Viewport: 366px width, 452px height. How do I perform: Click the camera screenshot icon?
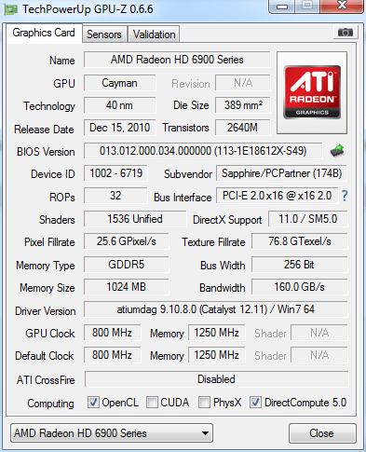coord(346,33)
